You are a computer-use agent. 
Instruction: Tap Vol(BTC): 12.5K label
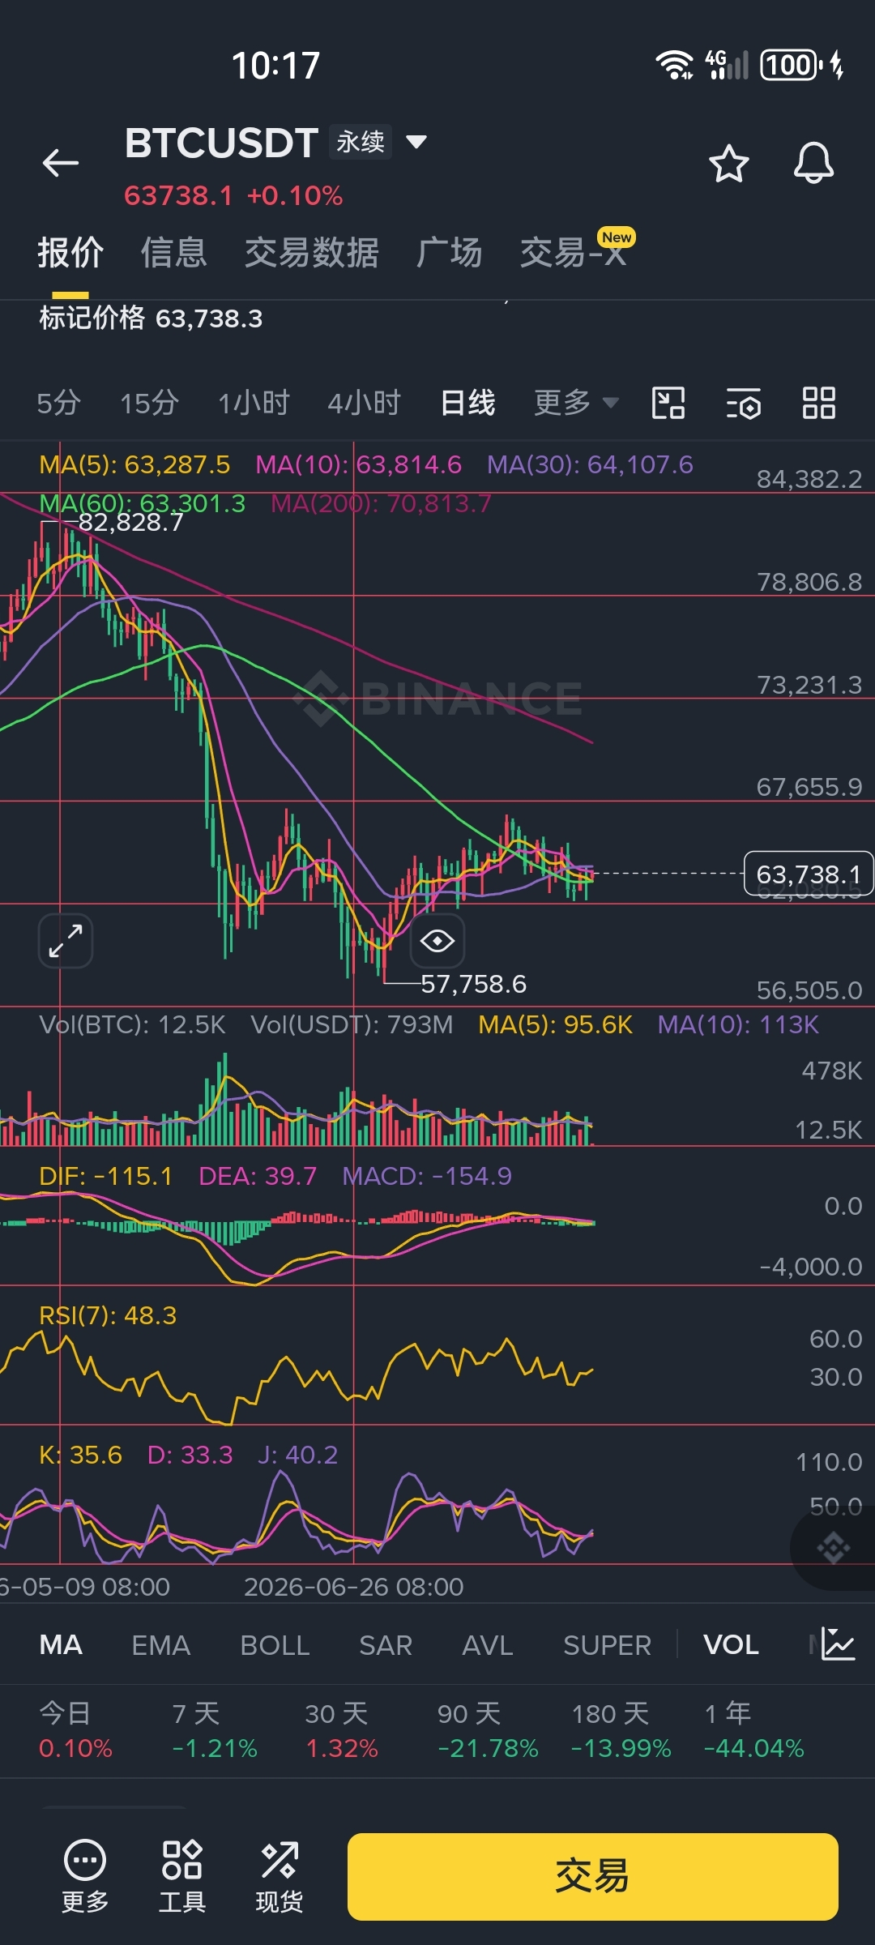[132, 1024]
